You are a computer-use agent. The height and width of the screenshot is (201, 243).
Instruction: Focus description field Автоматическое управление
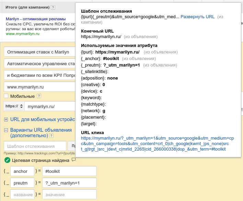[39, 64]
